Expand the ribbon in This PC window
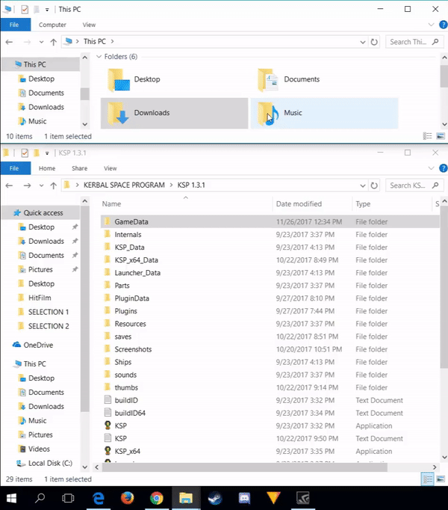The width and height of the screenshot is (448, 510). 431,25
